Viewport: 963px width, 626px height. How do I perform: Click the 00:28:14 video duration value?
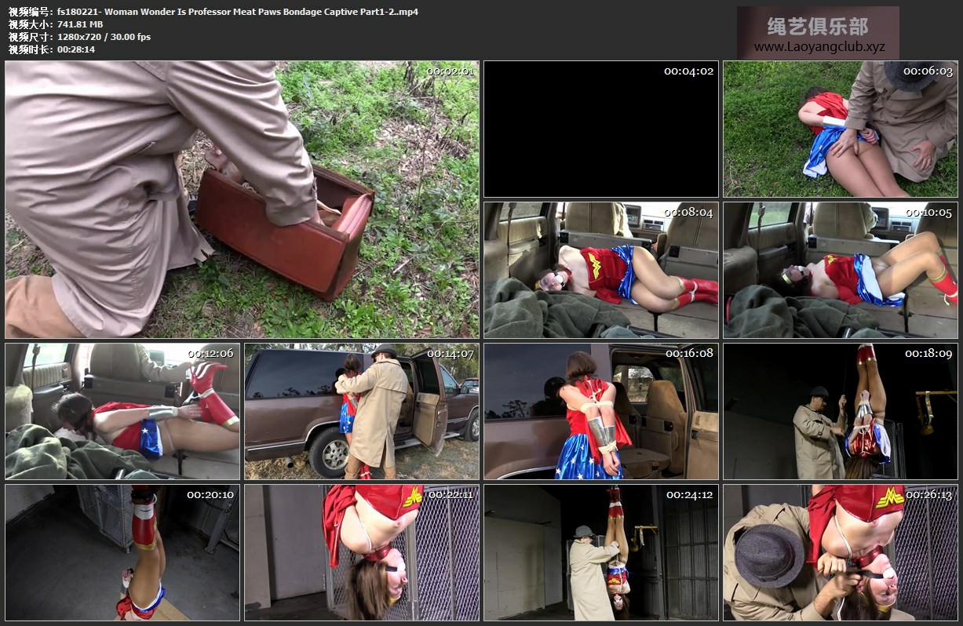coord(76,49)
